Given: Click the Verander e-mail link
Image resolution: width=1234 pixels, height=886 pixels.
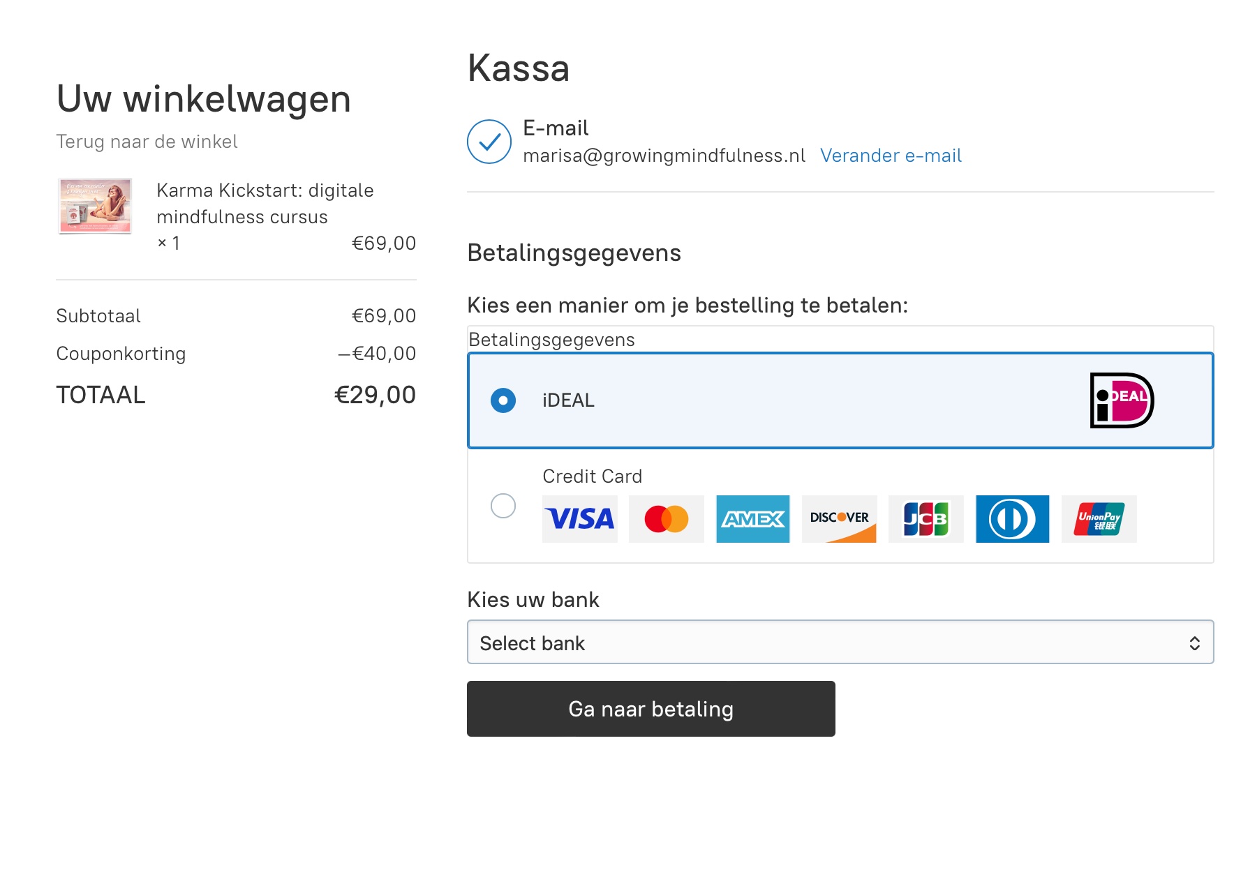Looking at the screenshot, I should [891, 156].
